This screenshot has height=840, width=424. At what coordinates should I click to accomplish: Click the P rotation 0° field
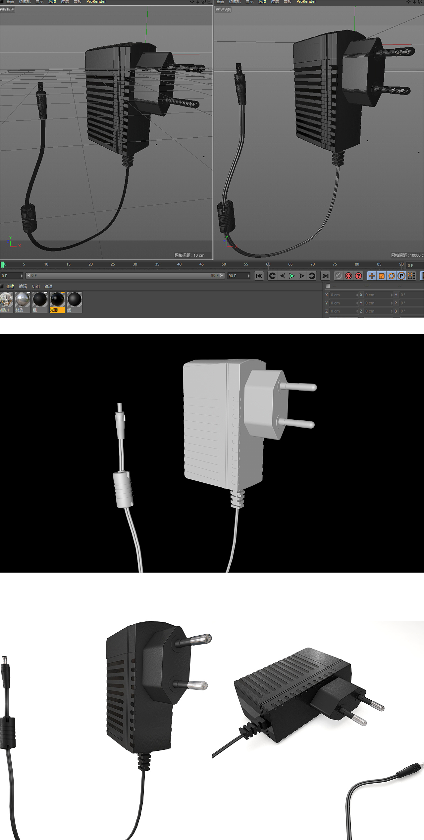(x=411, y=303)
